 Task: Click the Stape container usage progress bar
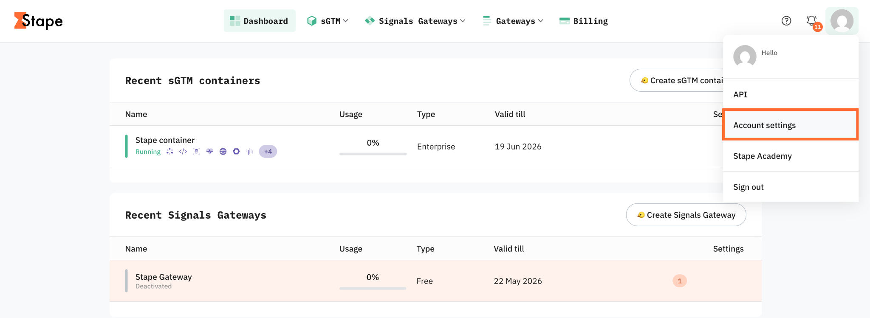click(x=373, y=154)
